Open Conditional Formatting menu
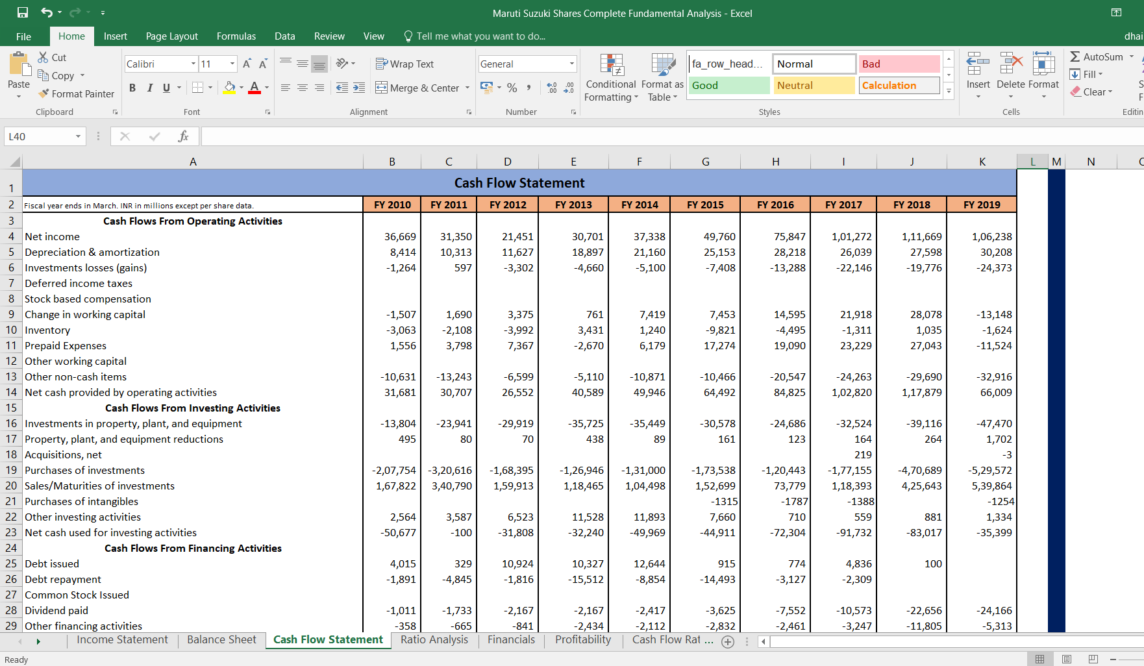 (x=611, y=78)
